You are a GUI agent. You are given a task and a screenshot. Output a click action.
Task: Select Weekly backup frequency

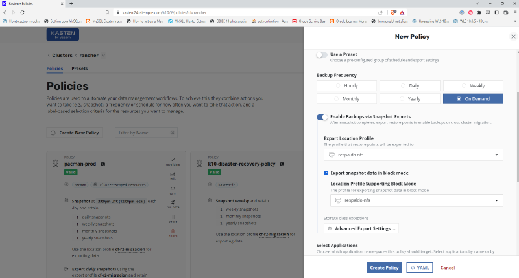pyautogui.click(x=473, y=86)
